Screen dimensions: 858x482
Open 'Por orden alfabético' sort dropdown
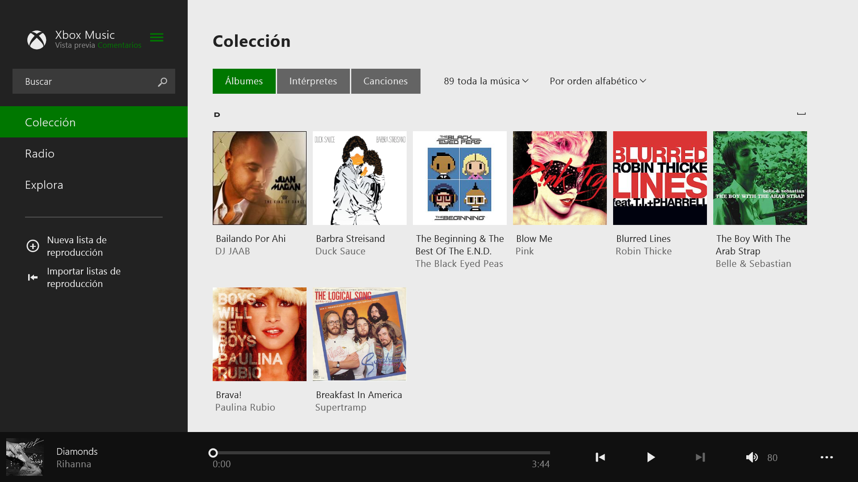coord(597,81)
